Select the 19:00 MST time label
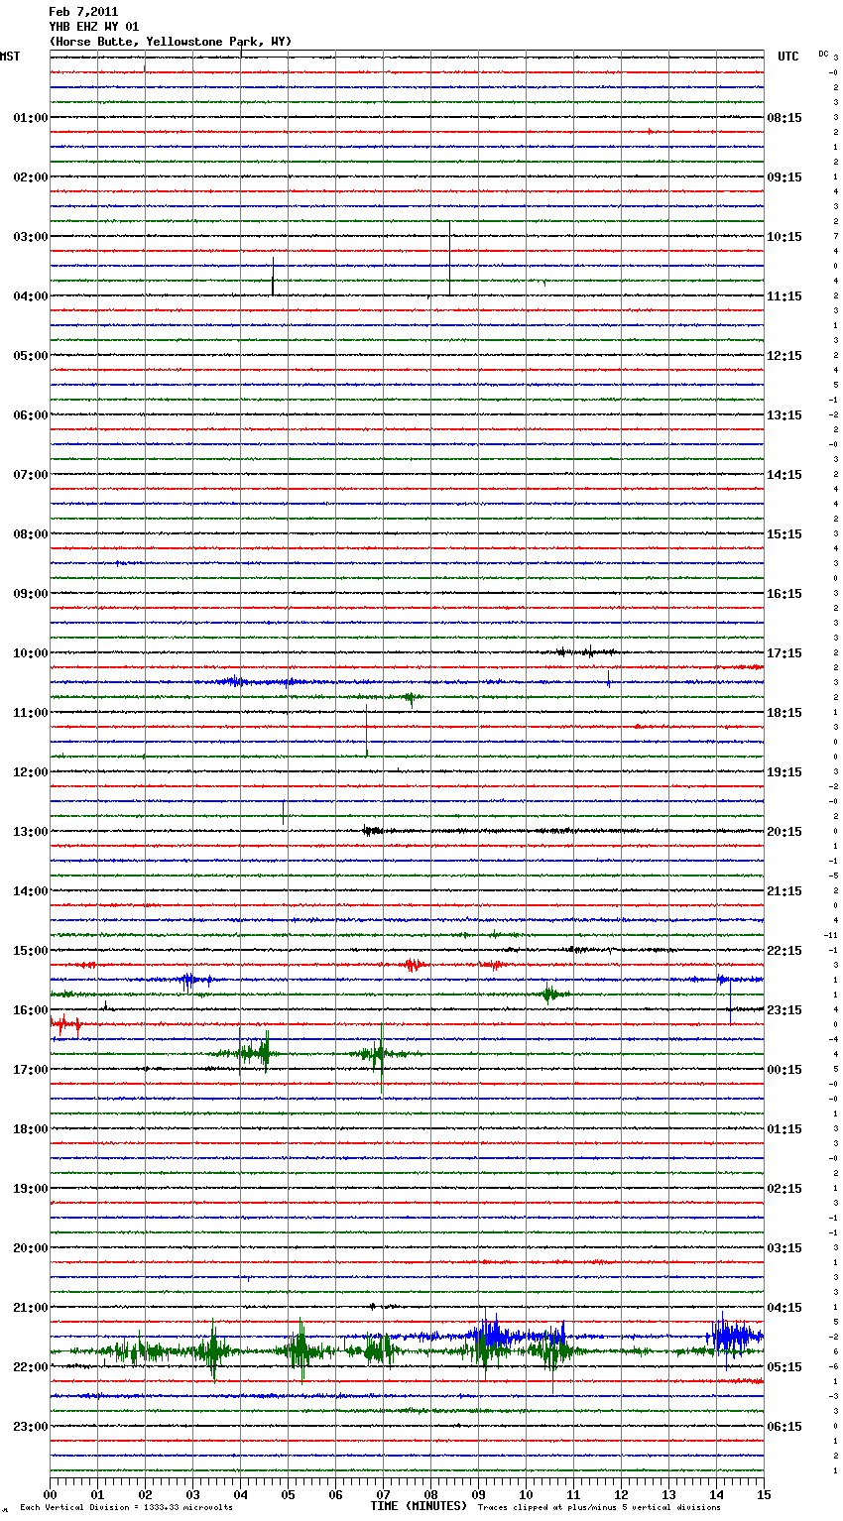The width and height of the screenshot is (843, 1521). (31, 1189)
